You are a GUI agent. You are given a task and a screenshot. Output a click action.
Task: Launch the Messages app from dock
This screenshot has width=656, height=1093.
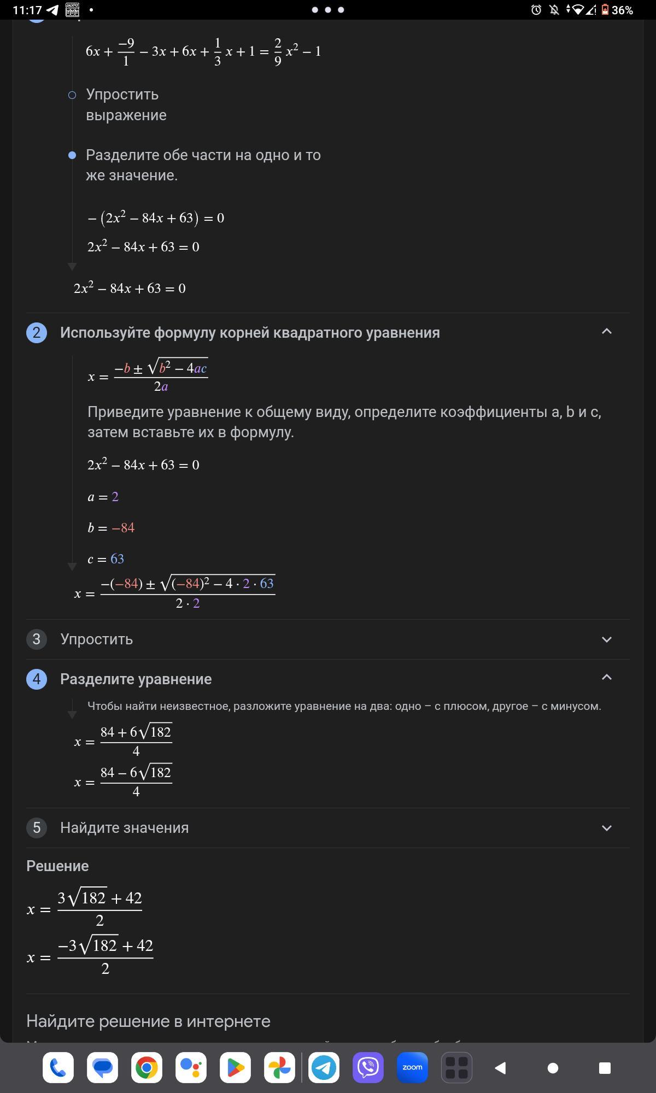[x=102, y=1067]
